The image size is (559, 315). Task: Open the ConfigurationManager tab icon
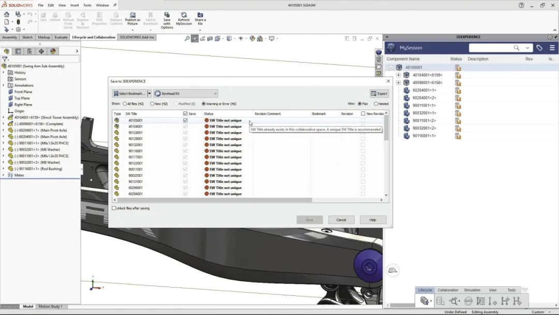(x=30, y=51)
